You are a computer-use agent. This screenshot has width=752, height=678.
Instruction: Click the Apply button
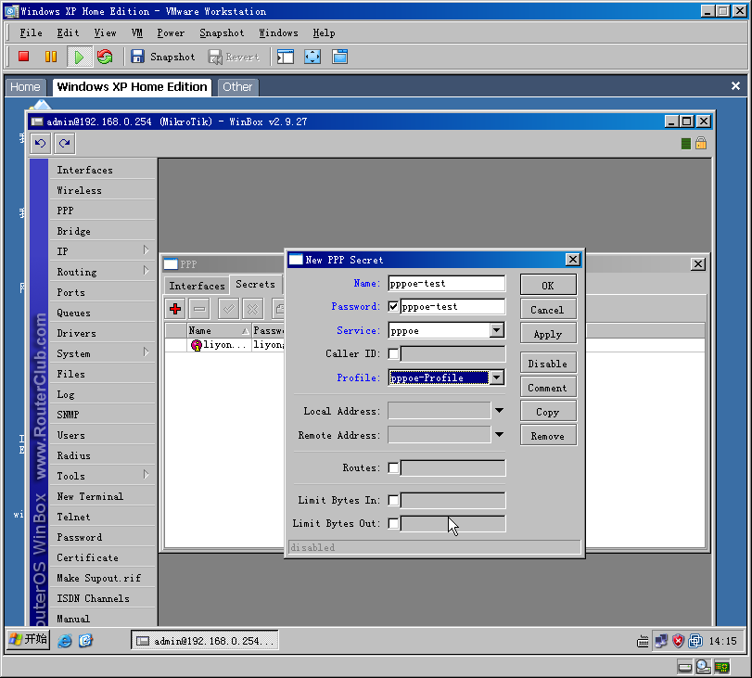coord(548,334)
